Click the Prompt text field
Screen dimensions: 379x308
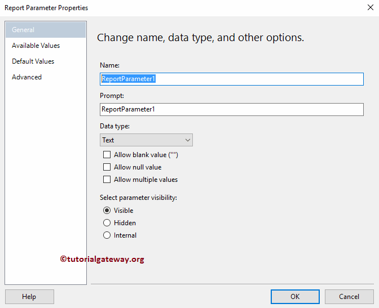pyautogui.click(x=231, y=109)
